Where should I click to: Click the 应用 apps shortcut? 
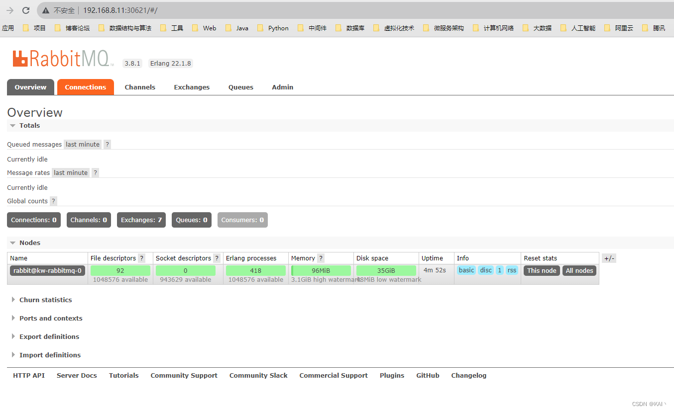8,28
